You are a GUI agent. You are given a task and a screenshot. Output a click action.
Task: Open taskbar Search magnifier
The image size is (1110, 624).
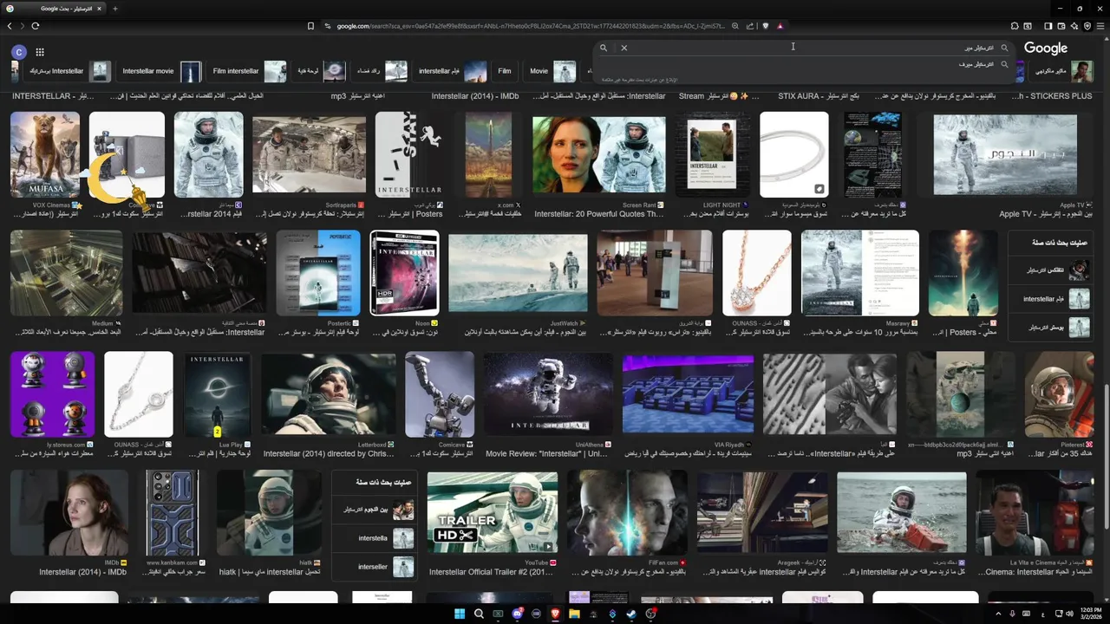click(x=479, y=614)
